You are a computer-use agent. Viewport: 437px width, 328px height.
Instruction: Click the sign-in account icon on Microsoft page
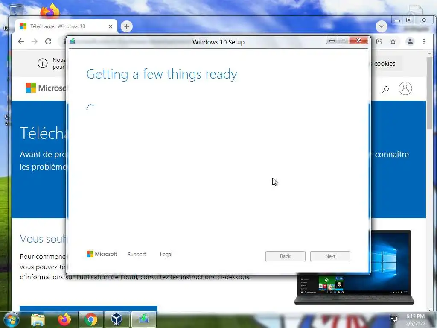point(405,89)
